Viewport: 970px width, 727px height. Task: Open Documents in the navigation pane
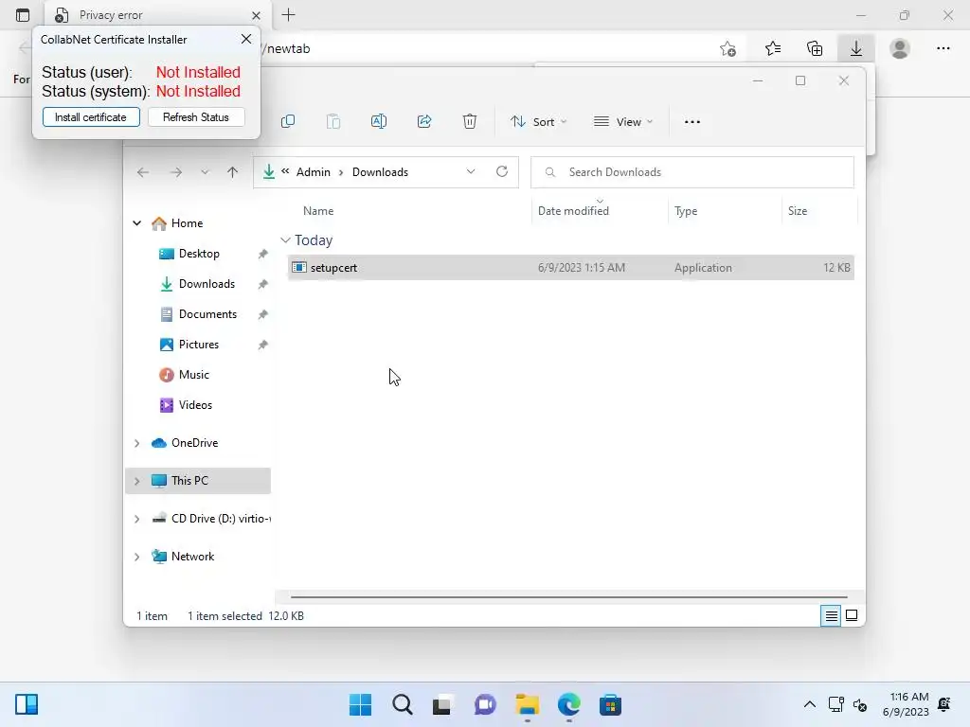coord(207,314)
